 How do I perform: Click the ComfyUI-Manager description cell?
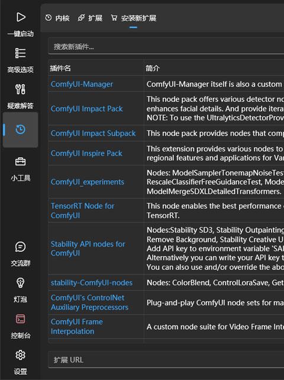[215, 84]
